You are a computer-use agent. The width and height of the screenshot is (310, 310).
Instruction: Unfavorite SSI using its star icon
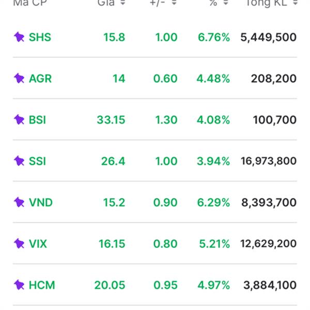click(x=19, y=161)
